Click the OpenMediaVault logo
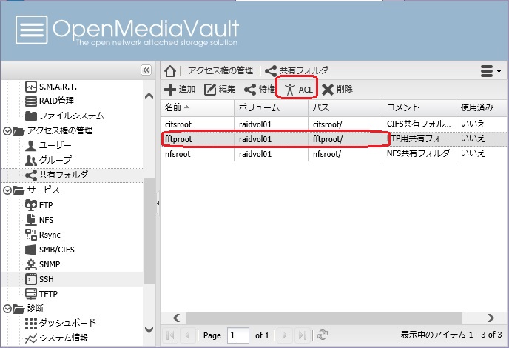The image size is (509, 348). click(x=127, y=30)
